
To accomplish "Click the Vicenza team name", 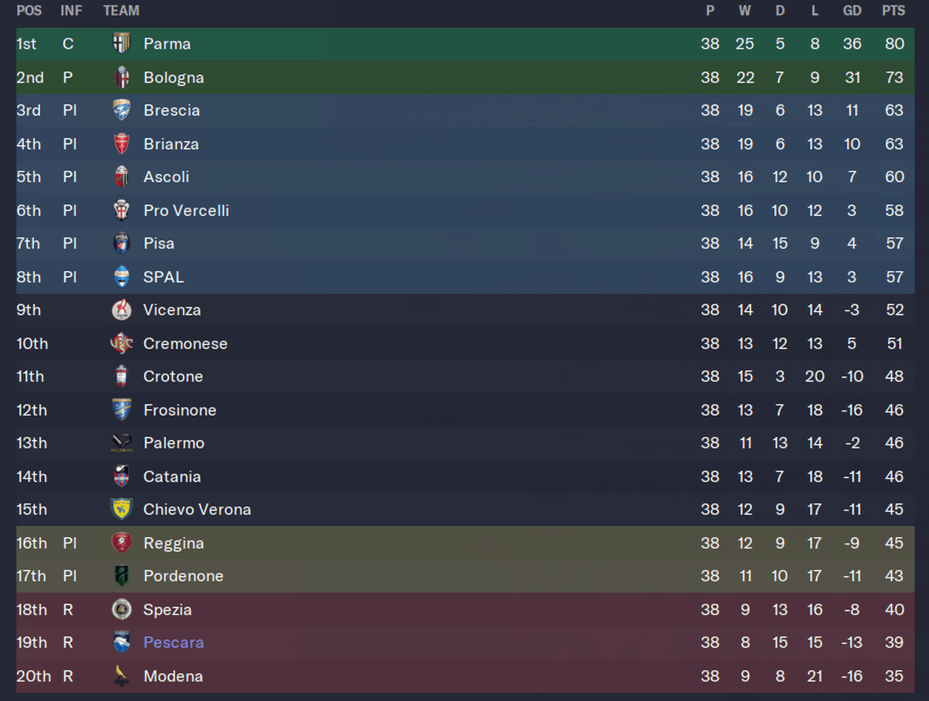I will (172, 310).
